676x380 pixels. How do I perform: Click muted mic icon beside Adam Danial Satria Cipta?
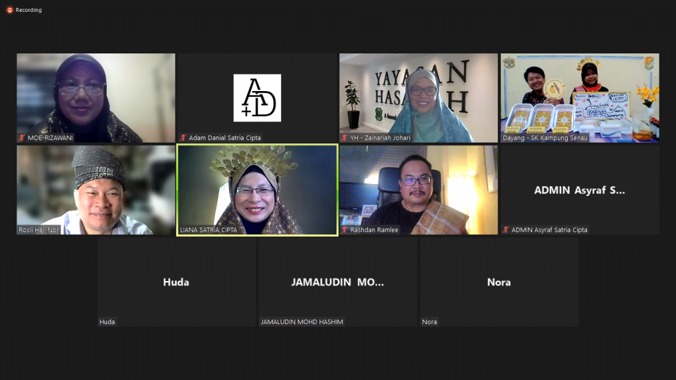pos(184,138)
